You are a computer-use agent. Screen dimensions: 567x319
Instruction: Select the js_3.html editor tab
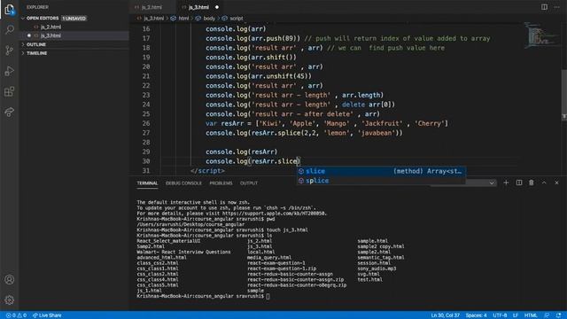pos(198,7)
